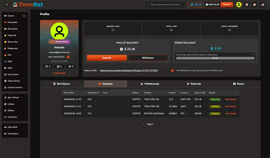
Task: Click the USDT-TRX currency cell
Action: pyautogui.click(x=185, y=99)
